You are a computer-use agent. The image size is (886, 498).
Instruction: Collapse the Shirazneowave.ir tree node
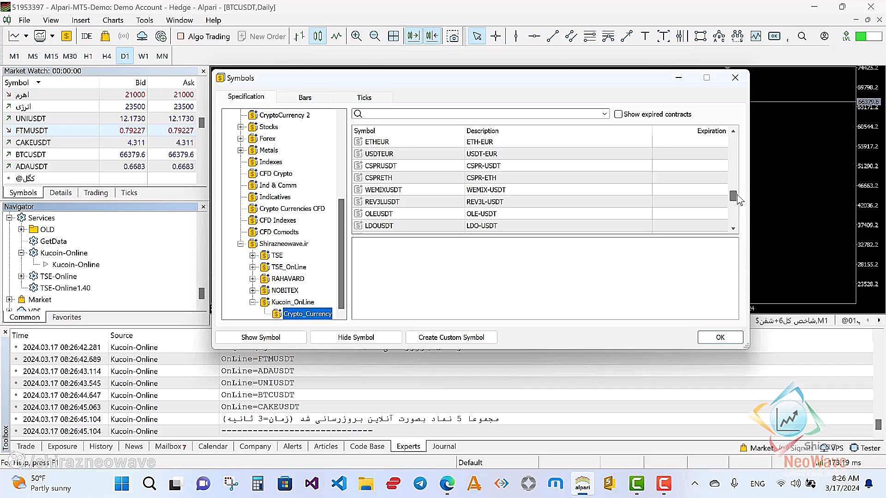tap(240, 244)
